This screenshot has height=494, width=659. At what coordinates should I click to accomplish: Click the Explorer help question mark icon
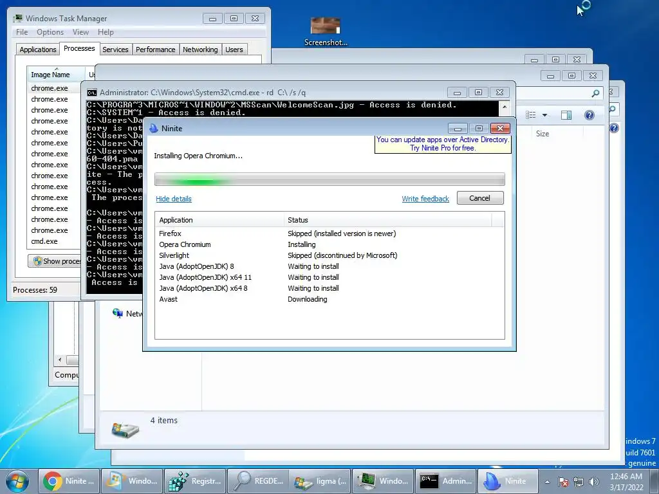pyautogui.click(x=589, y=115)
